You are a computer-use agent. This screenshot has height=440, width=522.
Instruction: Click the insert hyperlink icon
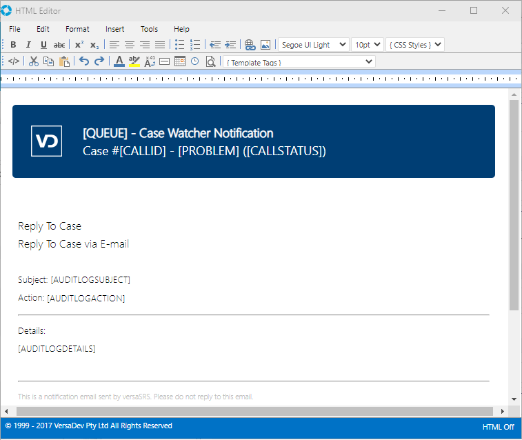pos(250,45)
